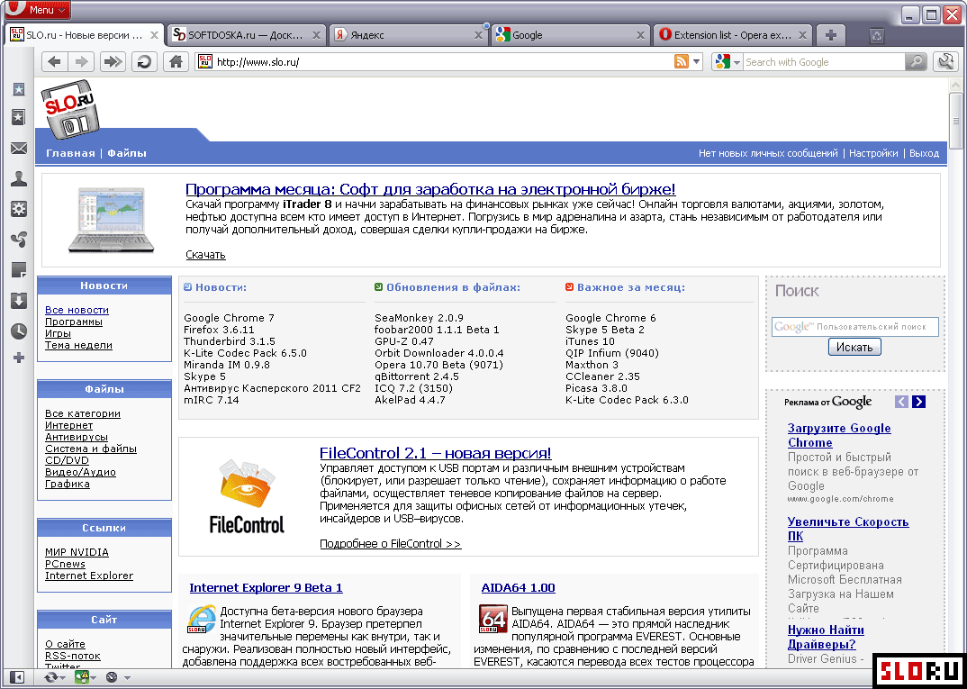The width and height of the screenshot is (967, 689).
Task: Open the Opera Unite panel icon
Action: (x=19, y=240)
